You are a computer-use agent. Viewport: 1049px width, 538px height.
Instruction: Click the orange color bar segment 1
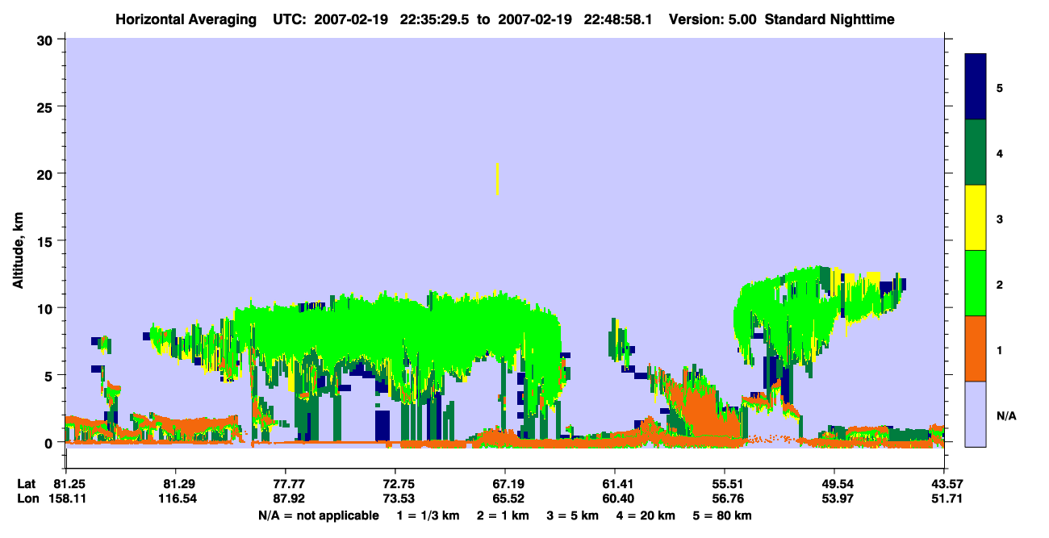[x=976, y=348]
